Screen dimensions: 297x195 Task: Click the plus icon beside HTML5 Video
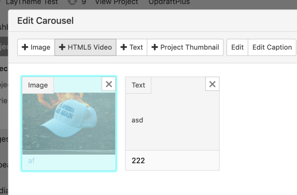coord(62,47)
